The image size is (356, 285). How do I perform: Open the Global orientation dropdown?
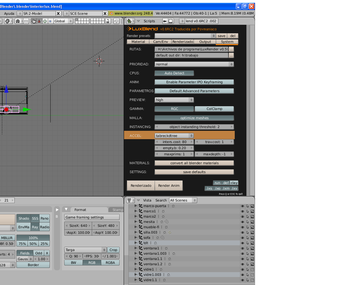63,21
